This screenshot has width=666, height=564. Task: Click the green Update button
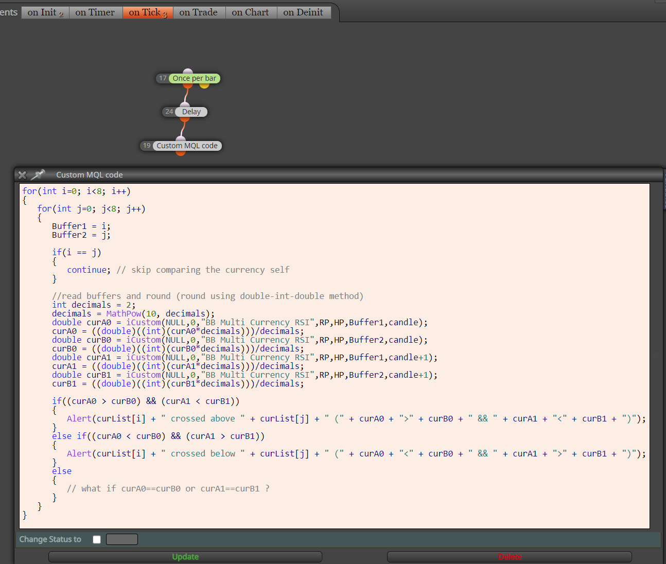[x=185, y=557]
